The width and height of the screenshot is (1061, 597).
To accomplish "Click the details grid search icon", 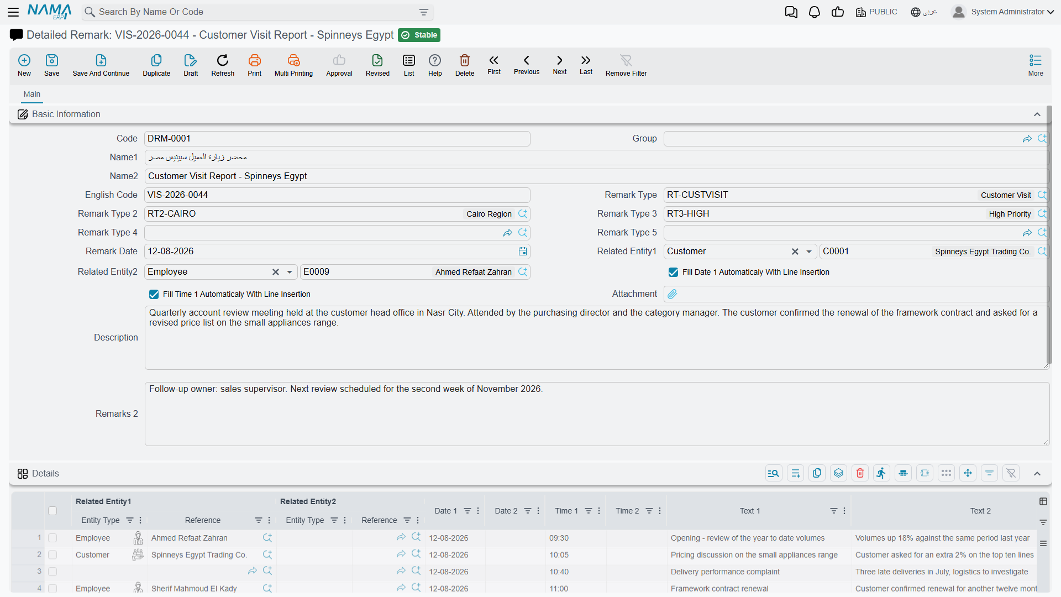I will (x=774, y=473).
